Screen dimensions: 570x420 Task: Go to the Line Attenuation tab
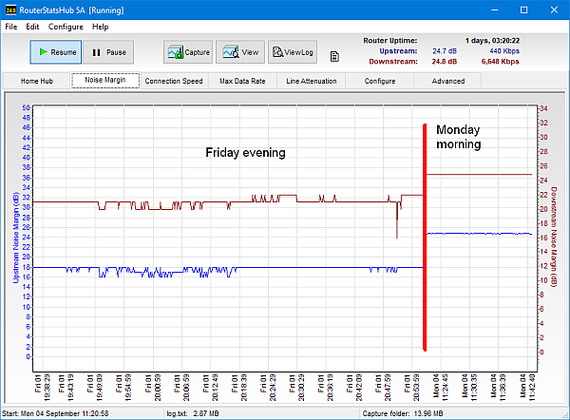[312, 82]
